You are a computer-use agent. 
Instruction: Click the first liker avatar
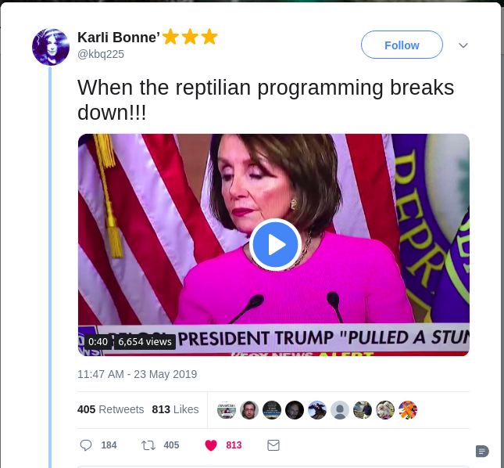[227, 410]
